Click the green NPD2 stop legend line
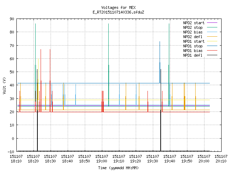Viewport: 228px width, 171px height. pyautogui.click(x=212, y=27)
